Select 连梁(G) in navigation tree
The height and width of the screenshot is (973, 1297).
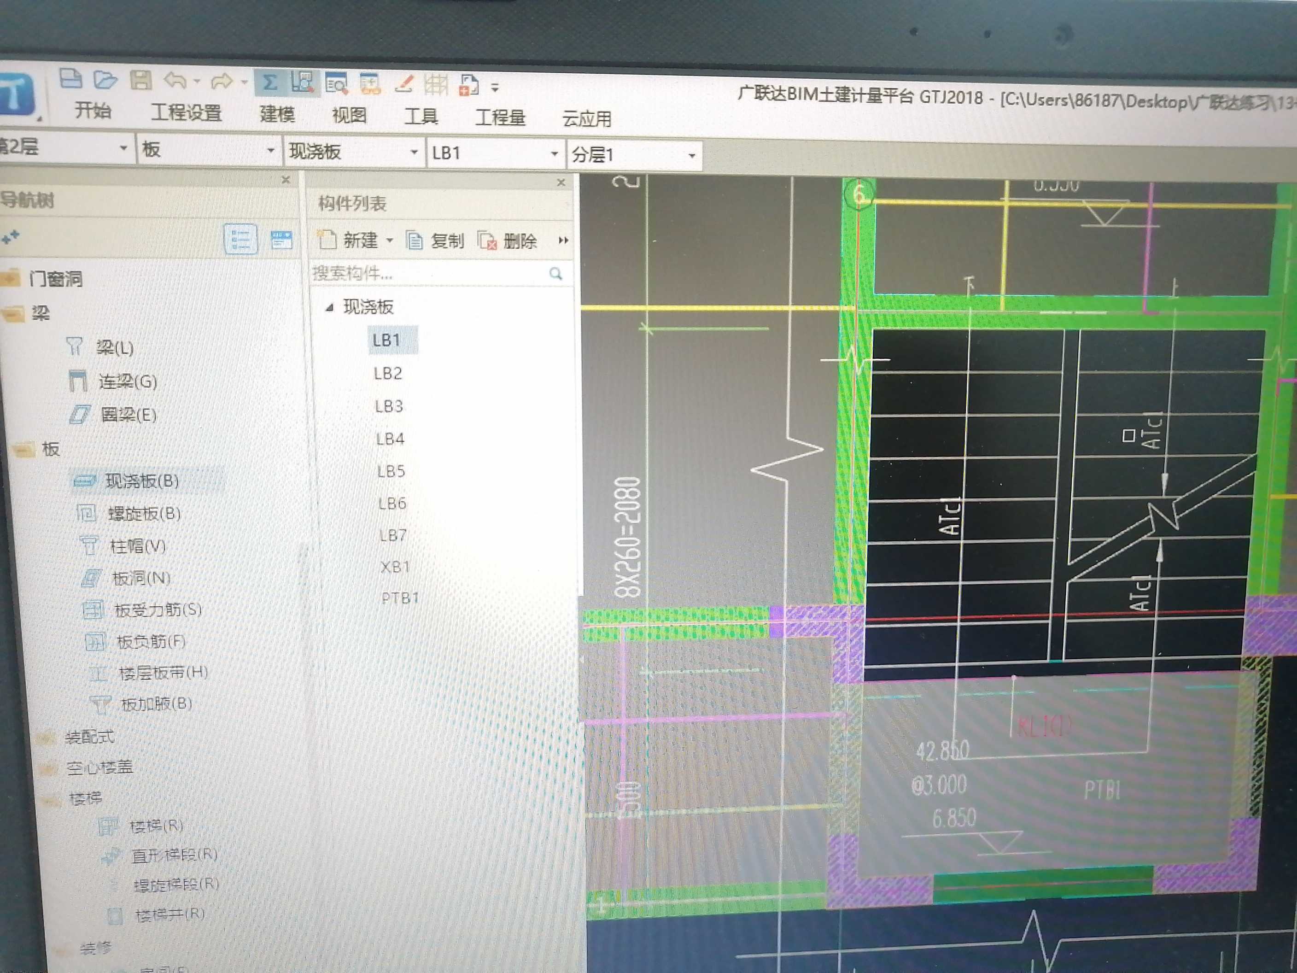(x=128, y=382)
